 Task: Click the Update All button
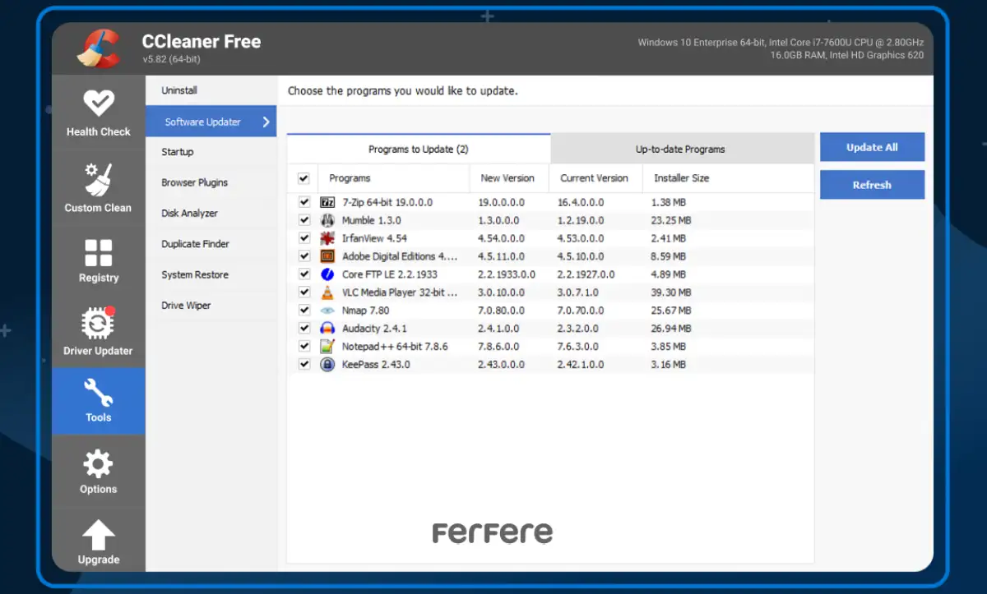coord(872,147)
